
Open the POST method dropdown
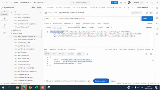[50, 19]
